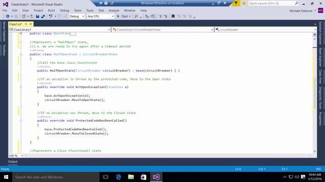Show hidden system tray icons
325x182 pixels.
[285, 177]
